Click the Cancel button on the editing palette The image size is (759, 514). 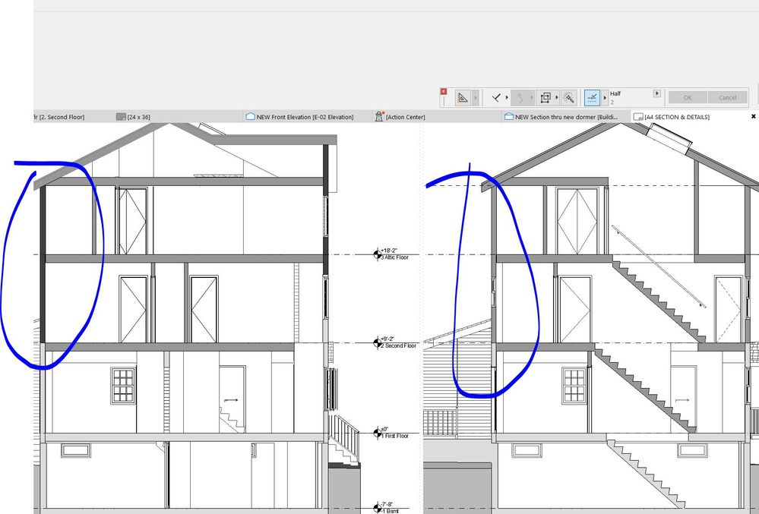[727, 96]
